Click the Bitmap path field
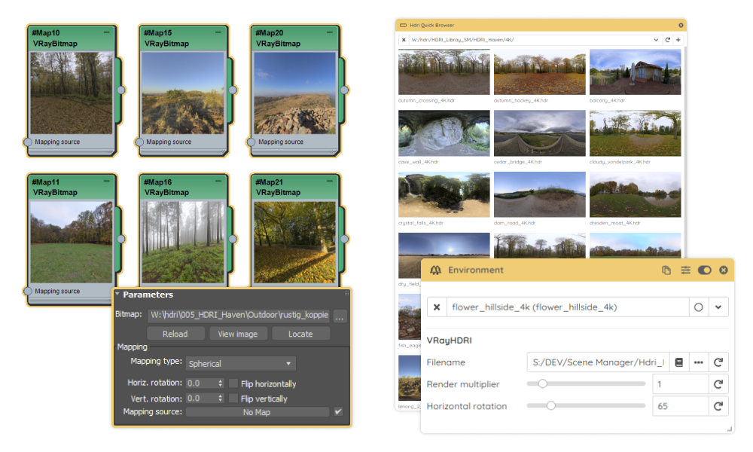753x452 pixels. (x=239, y=315)
